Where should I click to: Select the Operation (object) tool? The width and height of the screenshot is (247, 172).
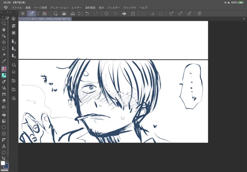tap(4, 36)
